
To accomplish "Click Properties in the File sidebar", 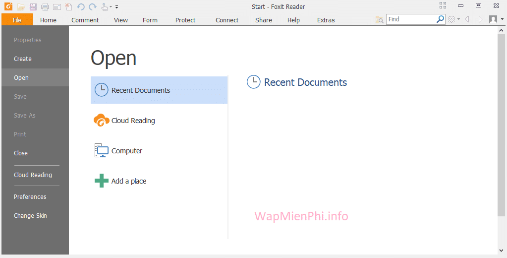I will click(35, 40).
